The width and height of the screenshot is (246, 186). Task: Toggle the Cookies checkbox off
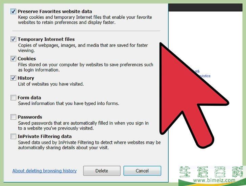(x=13, y=59)
